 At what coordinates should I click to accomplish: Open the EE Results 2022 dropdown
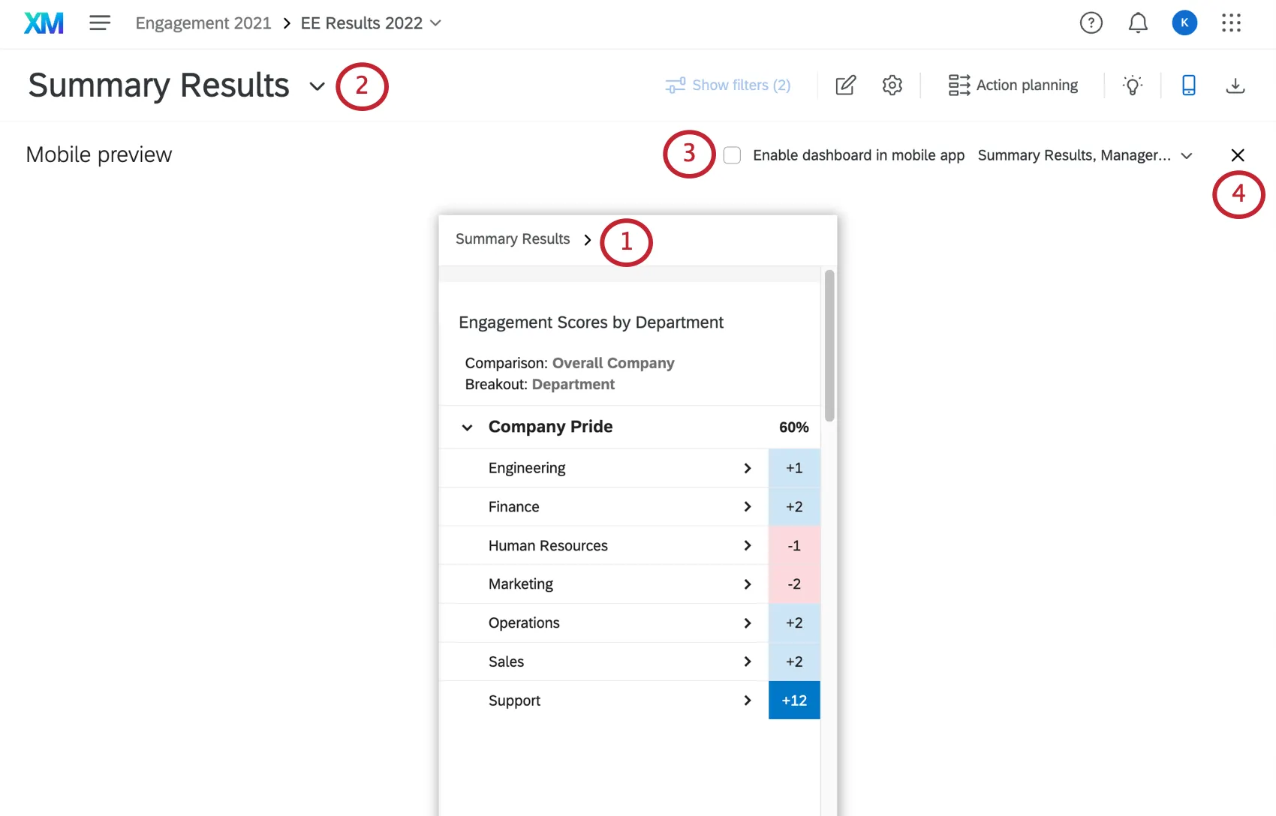coord(435,23)
